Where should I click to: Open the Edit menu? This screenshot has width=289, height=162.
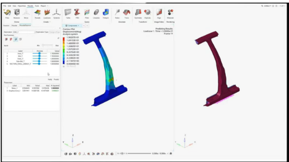(9, 6)
